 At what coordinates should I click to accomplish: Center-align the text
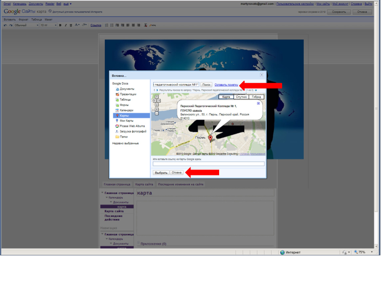pyautogui.click(x=133, y=25)
